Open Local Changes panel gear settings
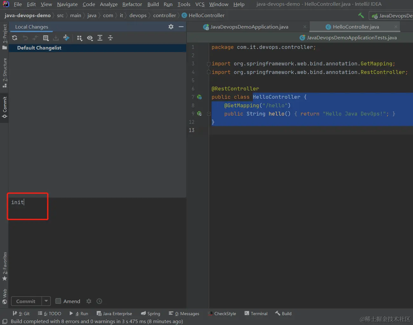 (x=171, y=27)
